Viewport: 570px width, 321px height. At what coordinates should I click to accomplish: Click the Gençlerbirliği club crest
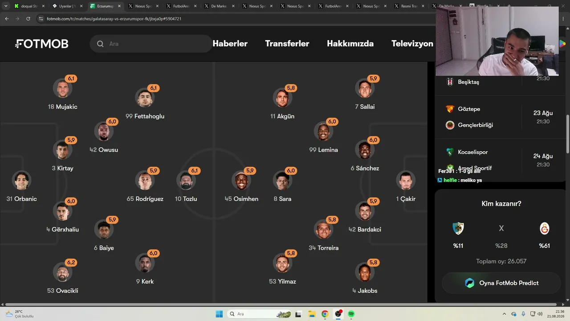click(450, 125)
